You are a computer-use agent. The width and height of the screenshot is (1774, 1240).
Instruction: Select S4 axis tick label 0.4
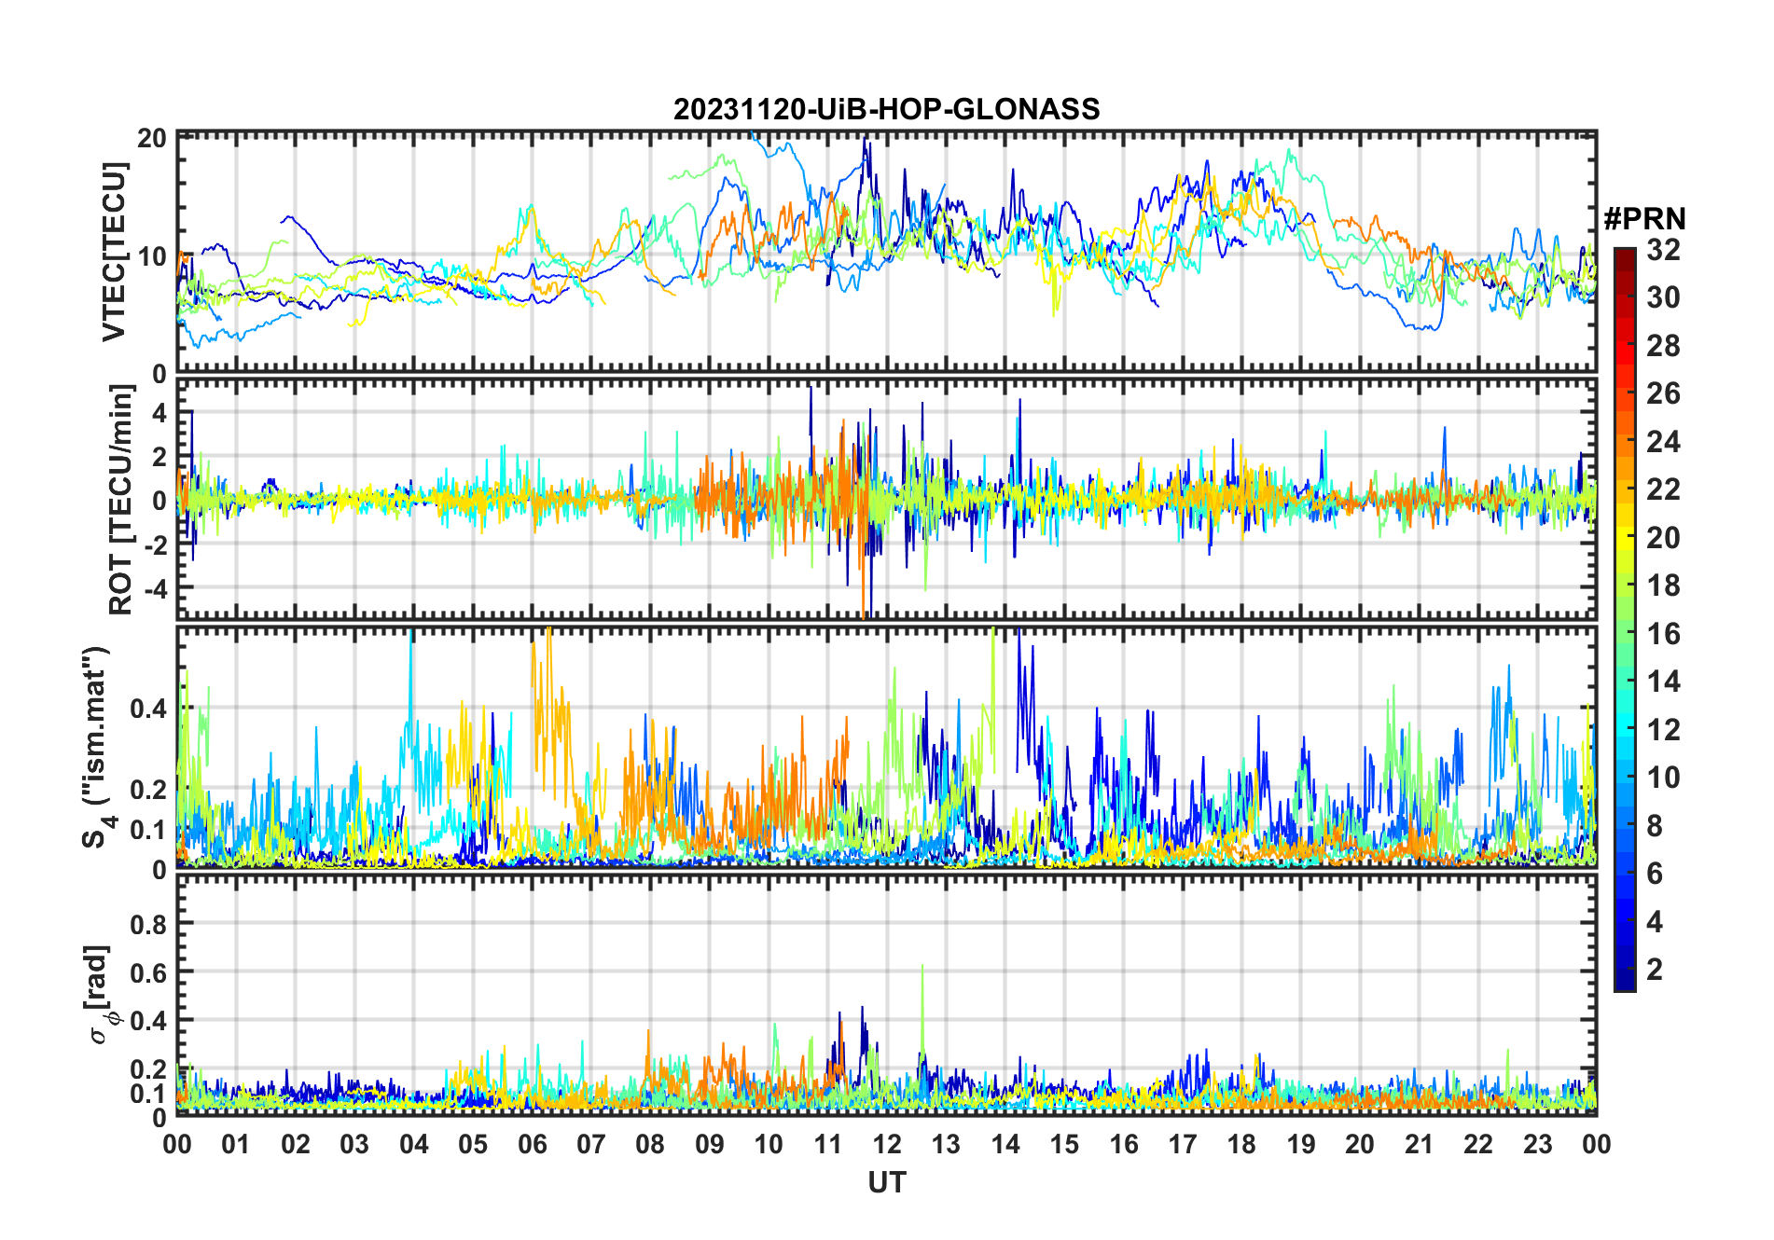tap(149, 709)
